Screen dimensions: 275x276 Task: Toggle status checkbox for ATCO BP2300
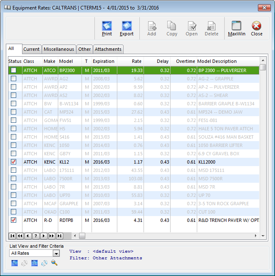coord(14,70)
